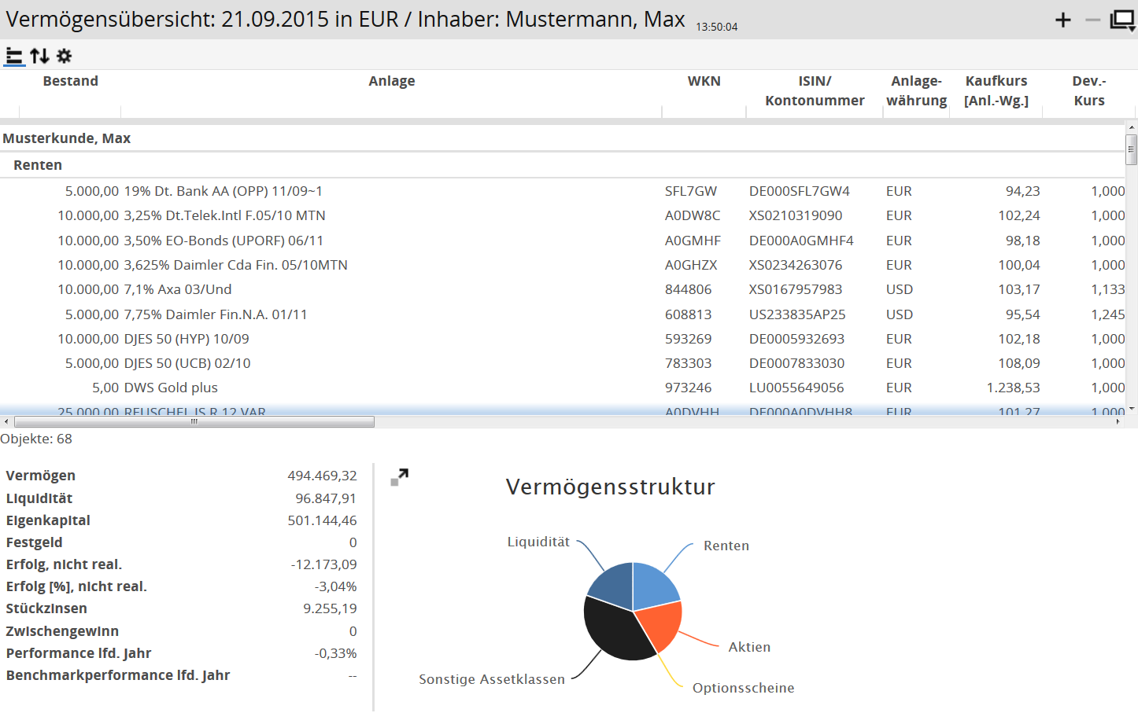The width and height of the screenshot is (1138, 724).
Task: Click the black Sonstige Assetklassen pie slice
Action: (614, 629)
